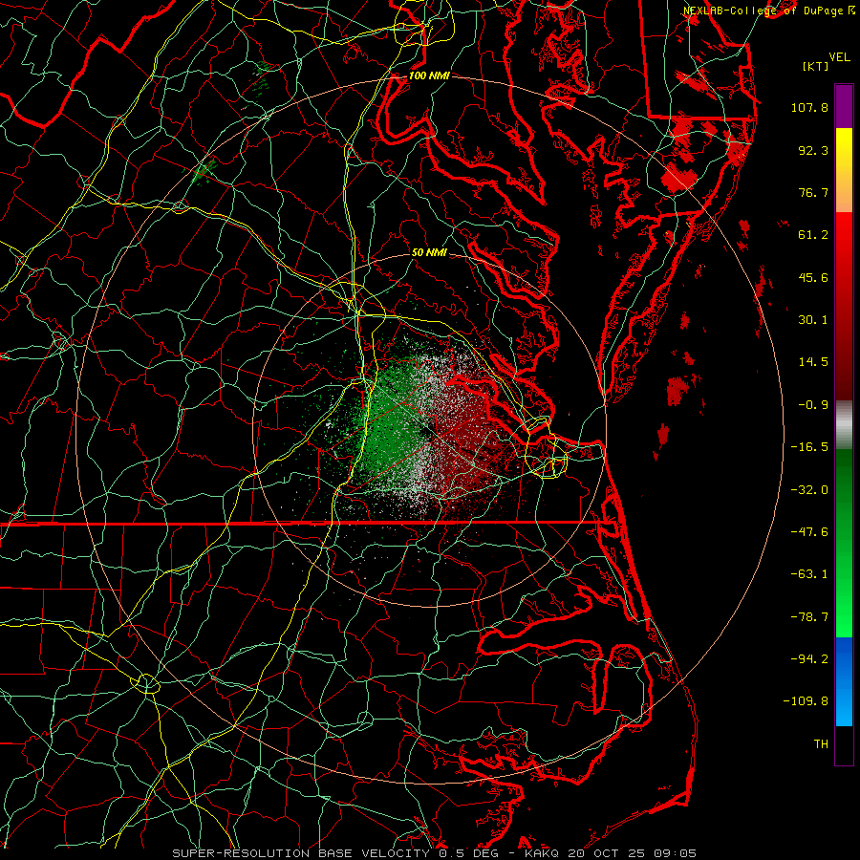
Task: Click the VEL legend title
Action: [839, 57]
